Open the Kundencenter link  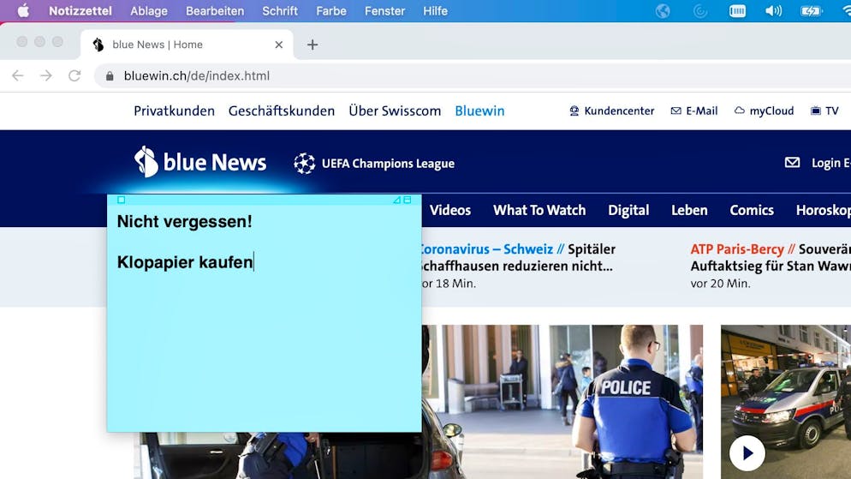[x=611, y=111]
